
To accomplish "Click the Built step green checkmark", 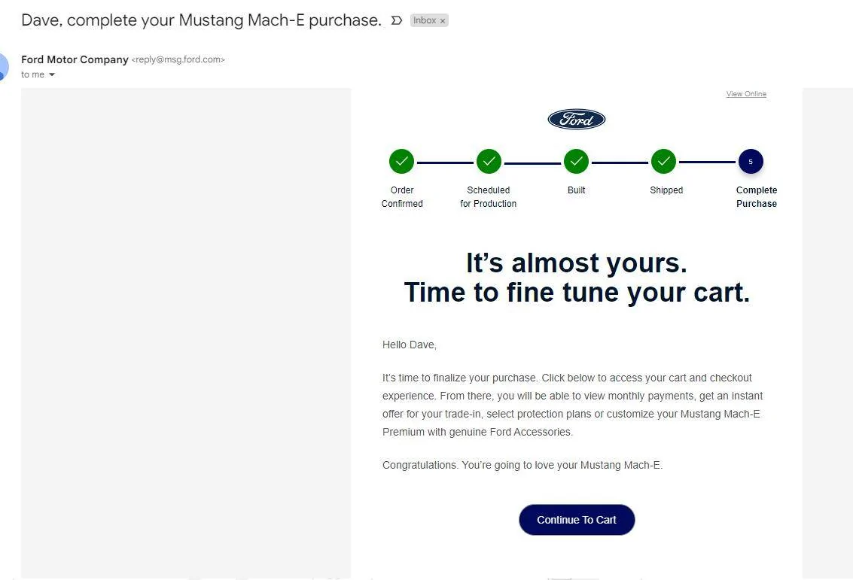I will pos(576,162).
